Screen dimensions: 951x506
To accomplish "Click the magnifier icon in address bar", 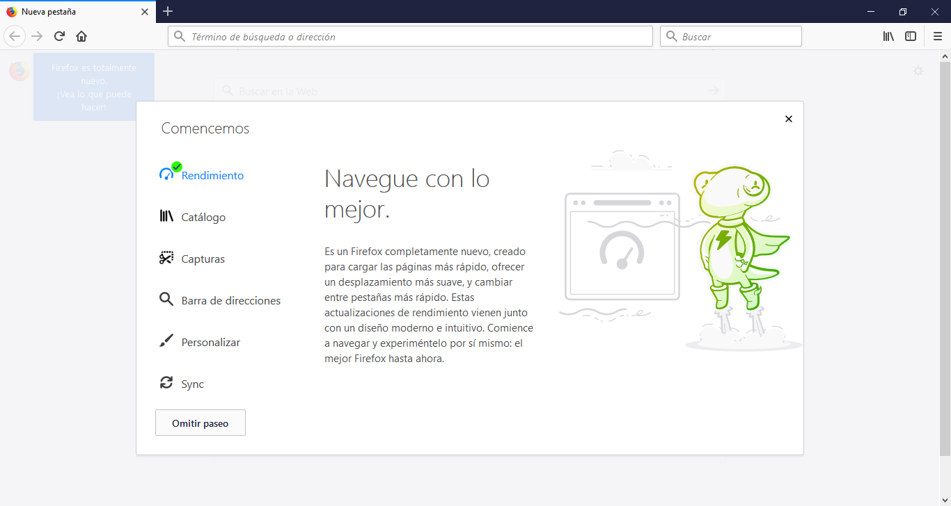I will click(x=180, y=36).
